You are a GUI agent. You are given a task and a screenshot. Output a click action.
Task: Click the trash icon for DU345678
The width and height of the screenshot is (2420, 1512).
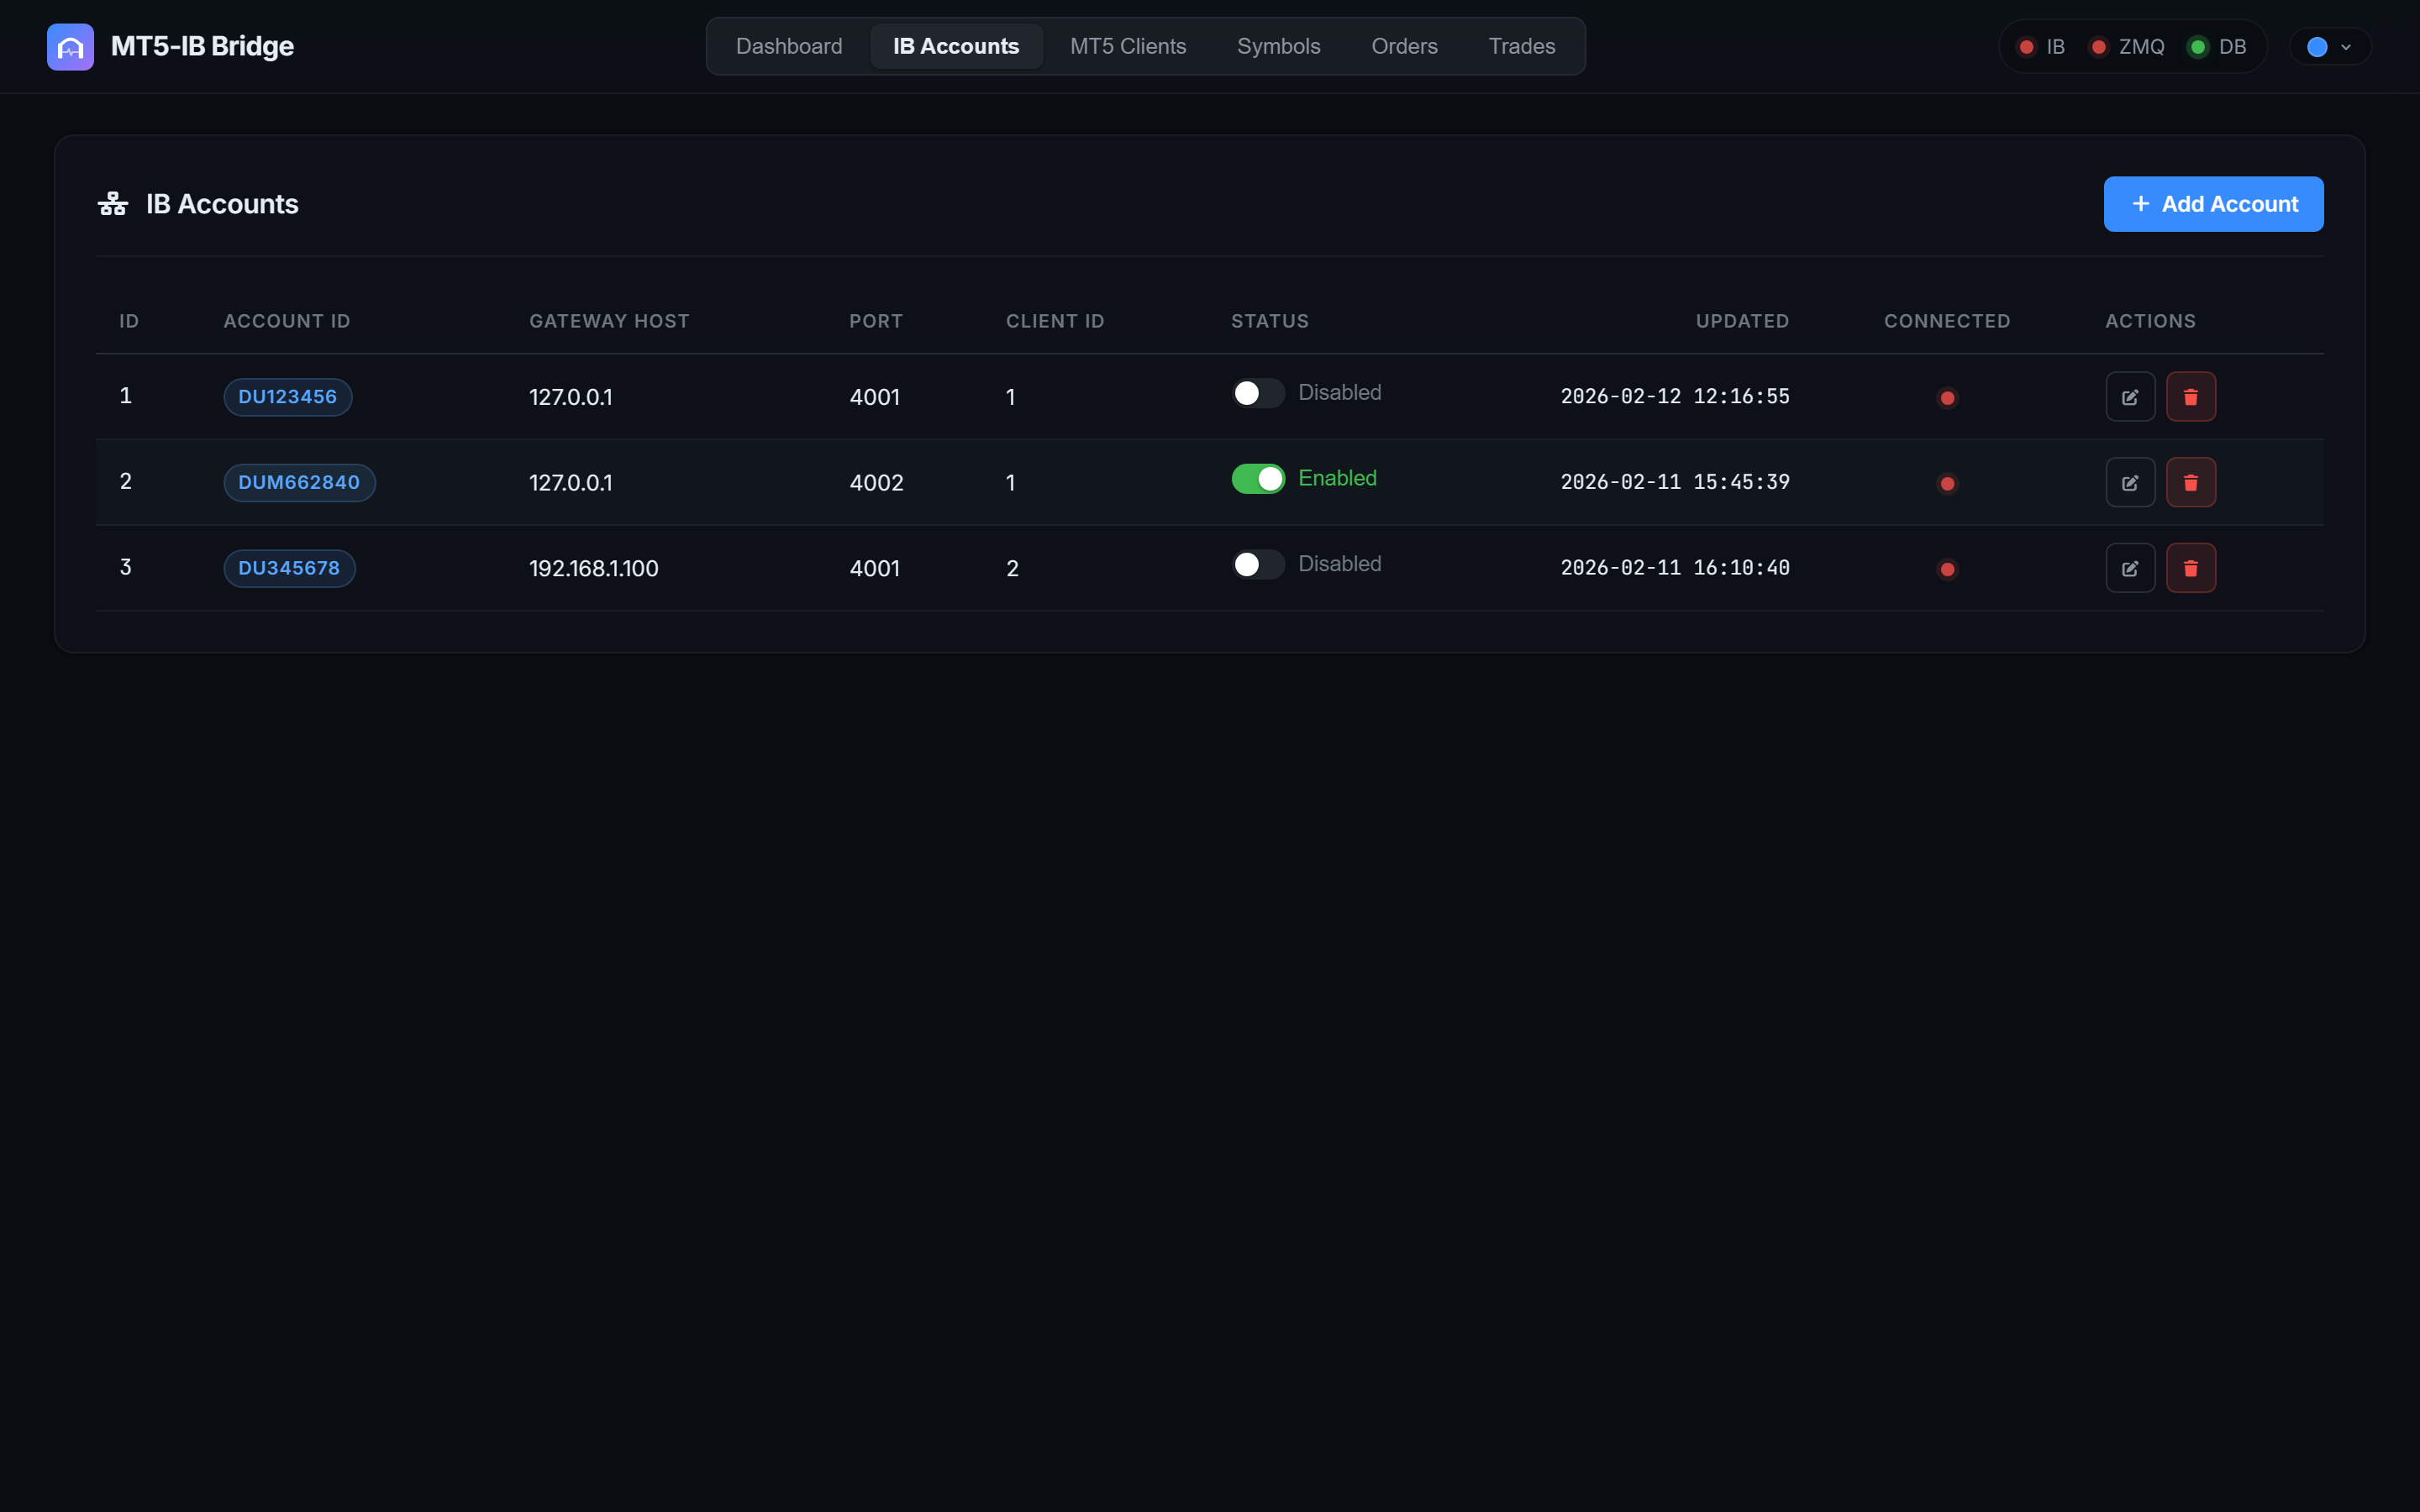(x=2191, y=568)
